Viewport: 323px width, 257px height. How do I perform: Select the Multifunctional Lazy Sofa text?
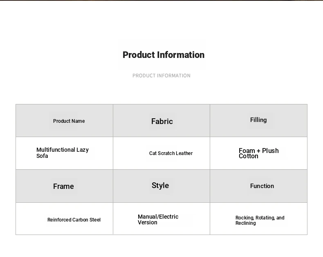click(63, 153)
